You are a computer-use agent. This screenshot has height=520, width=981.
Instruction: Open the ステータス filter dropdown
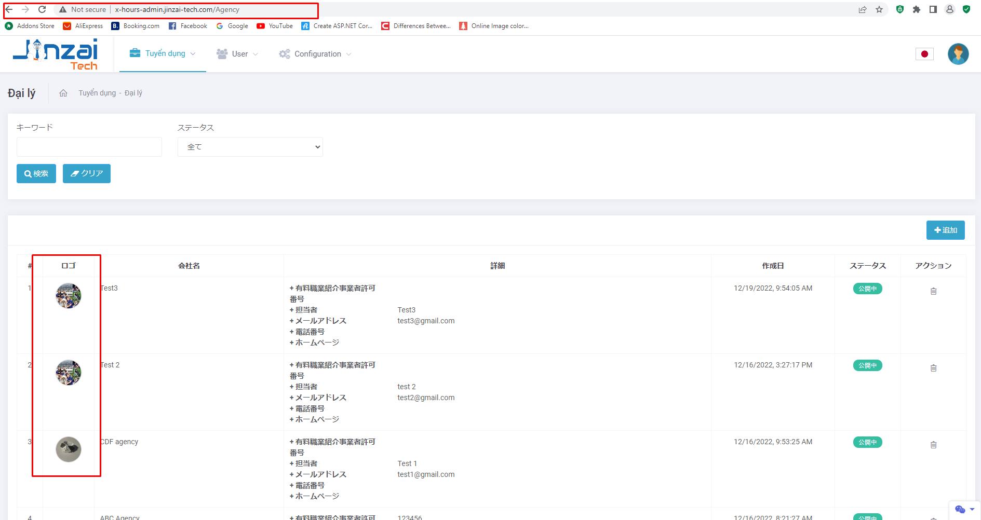(x=250, y=147)
